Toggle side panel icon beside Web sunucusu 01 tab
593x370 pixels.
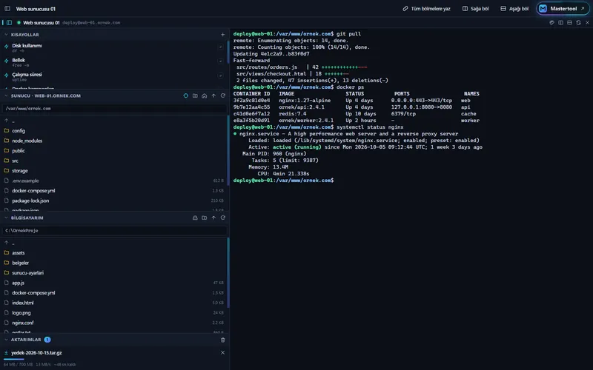[9, 23]
